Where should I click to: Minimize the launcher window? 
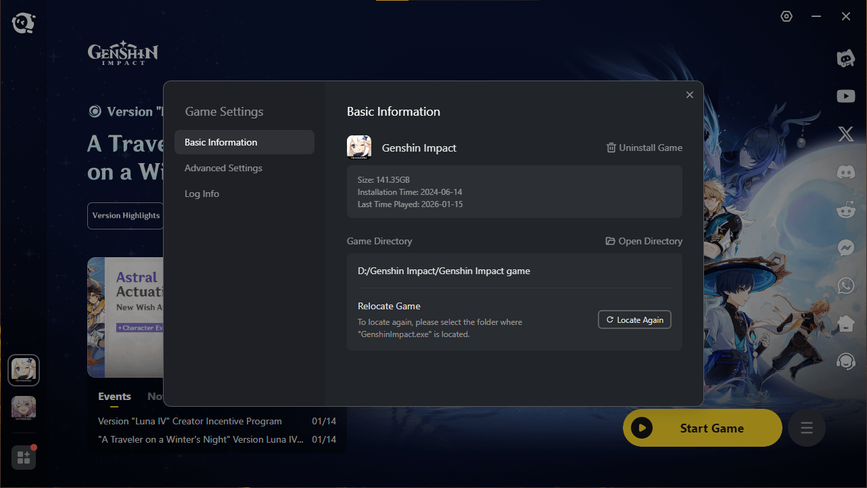tap(817, 16)
